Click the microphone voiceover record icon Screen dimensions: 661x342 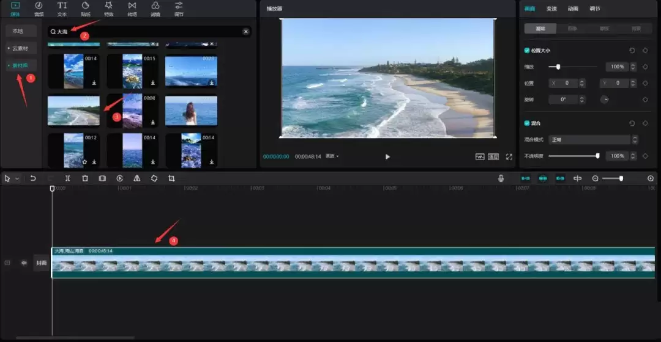pyautogui.click(x=501, y=178)
